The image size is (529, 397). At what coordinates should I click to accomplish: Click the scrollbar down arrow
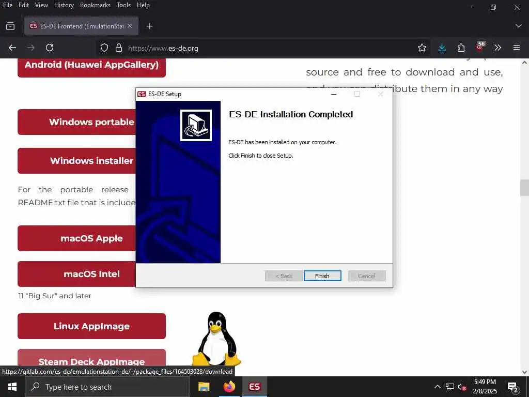point(524,372)
